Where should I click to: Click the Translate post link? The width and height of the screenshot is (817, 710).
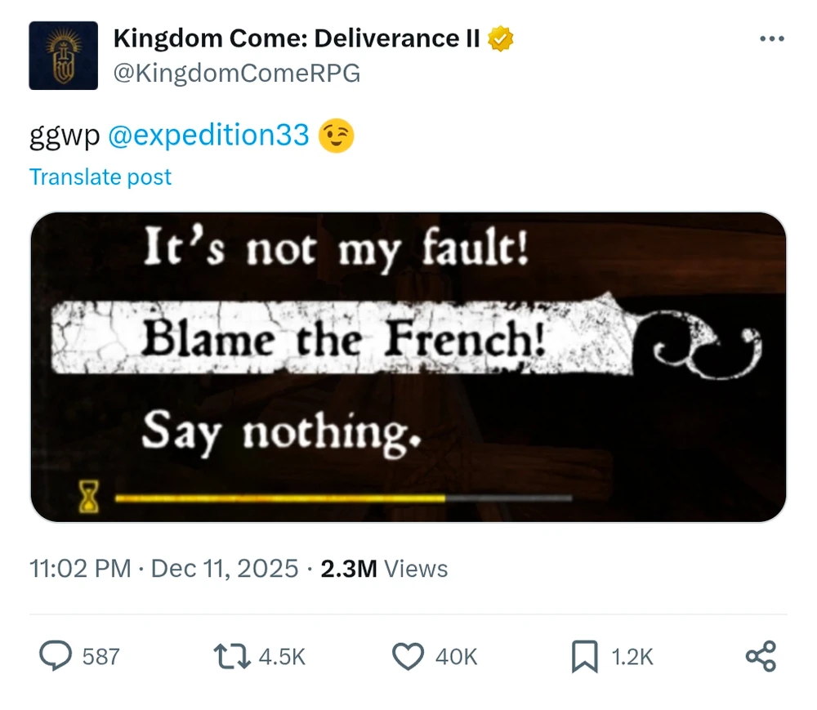[100, 177]
